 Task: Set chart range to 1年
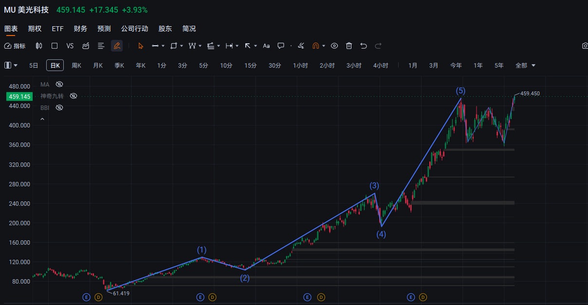478,65
